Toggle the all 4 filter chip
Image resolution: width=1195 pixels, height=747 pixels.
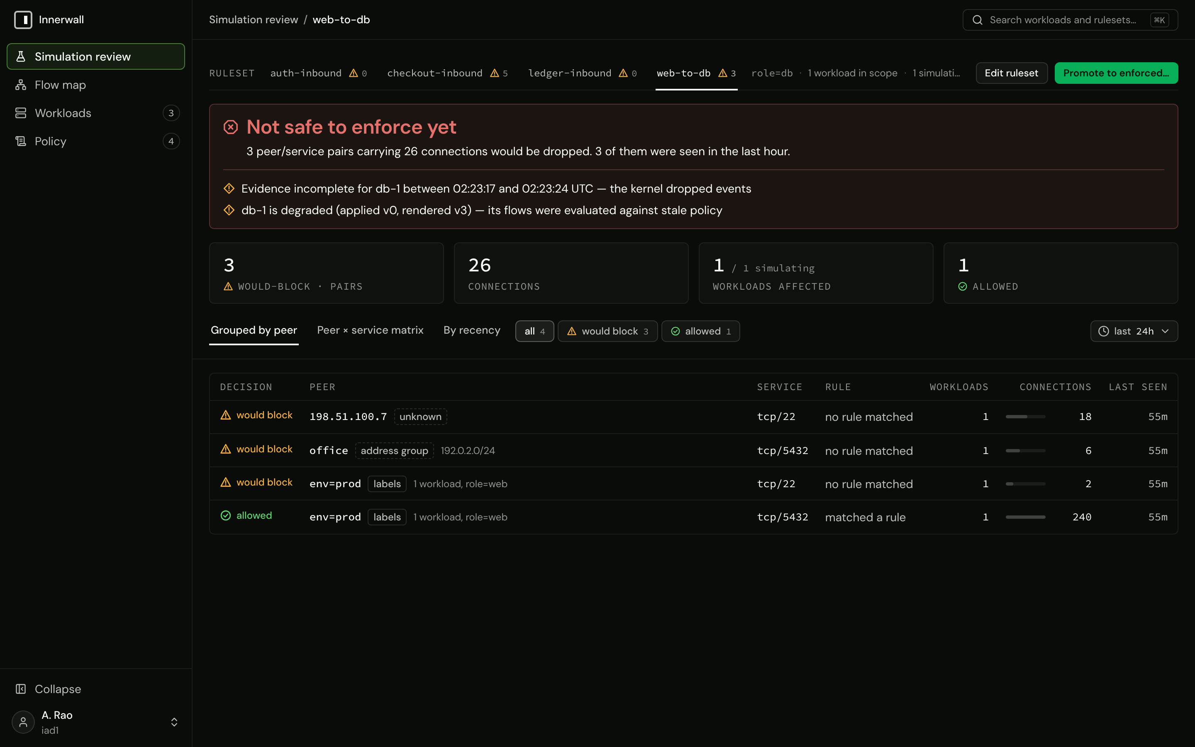click(534, 331)
